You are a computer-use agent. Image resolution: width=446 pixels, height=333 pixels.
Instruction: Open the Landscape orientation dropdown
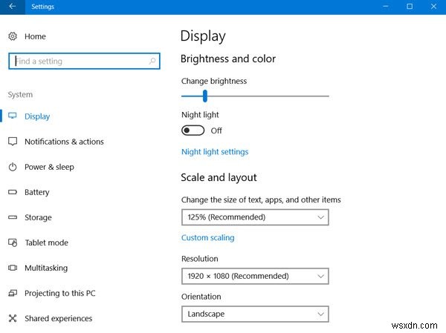255,314
